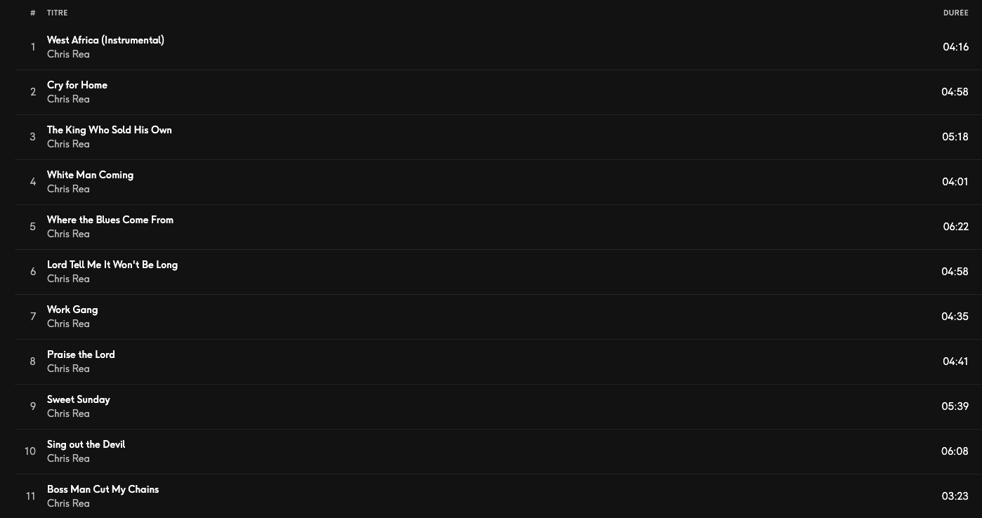Select Lord Tell Me It Won't Be Long
Image resolution: width=982 pixels, height=518 pixels.
tap(112, 265)
